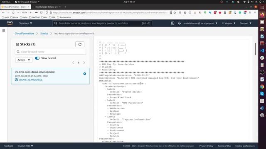The image size is (266, 149).
Task: Open the AWS bookmarks folder
Action: coord(5,17)
